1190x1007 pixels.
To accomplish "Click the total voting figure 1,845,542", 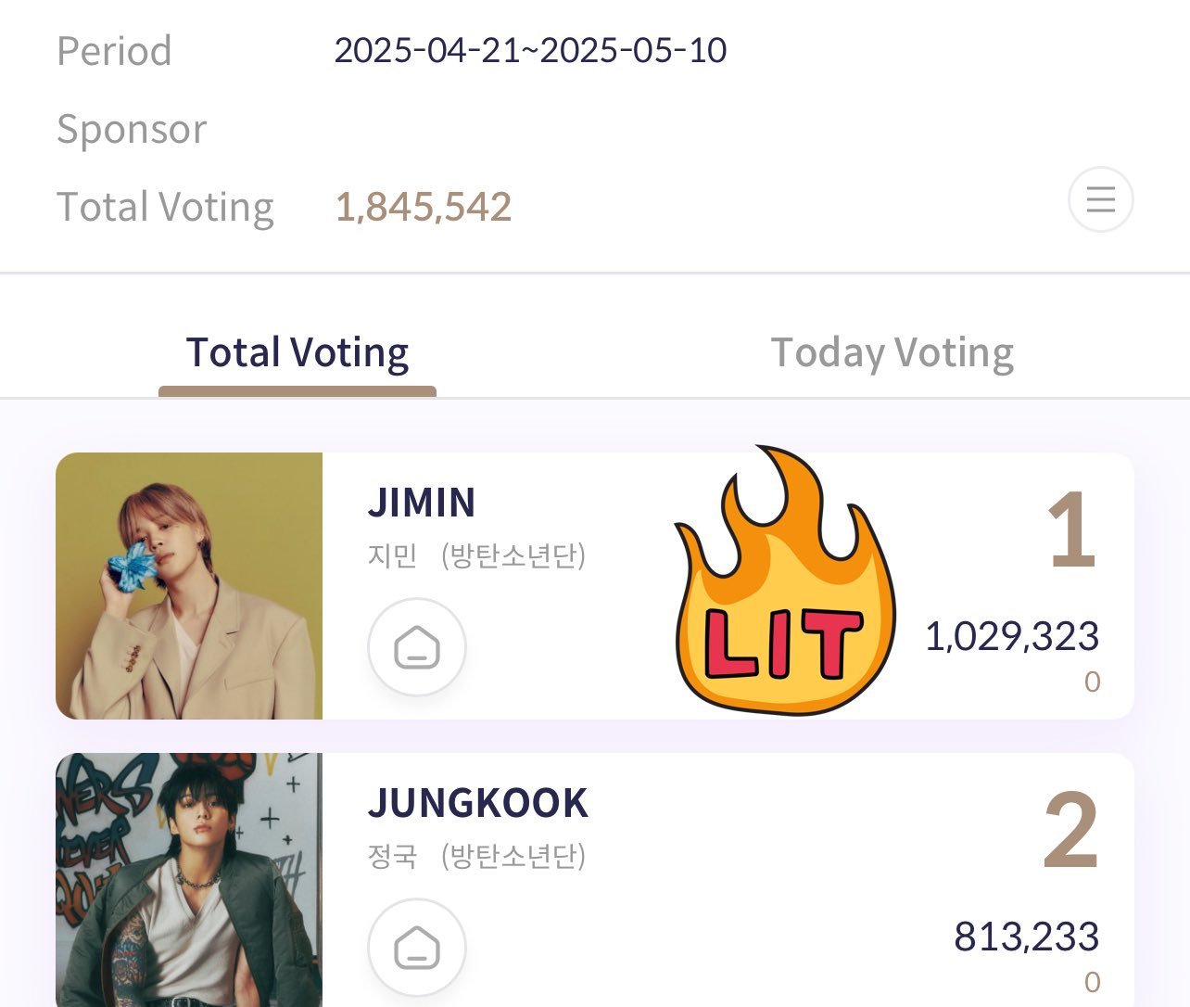I will (x=424, y=207).
